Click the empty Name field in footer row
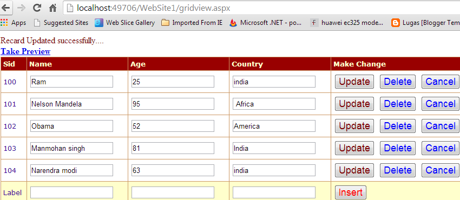460x200 pixels. click(71, 192)
